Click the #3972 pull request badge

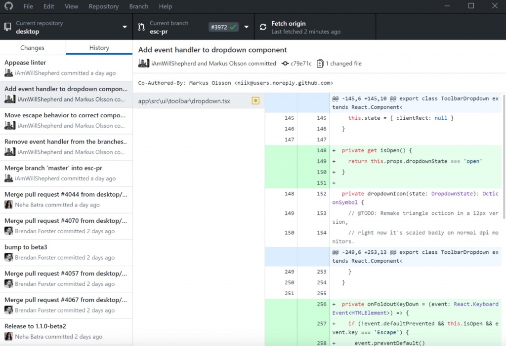pos(223,27)
